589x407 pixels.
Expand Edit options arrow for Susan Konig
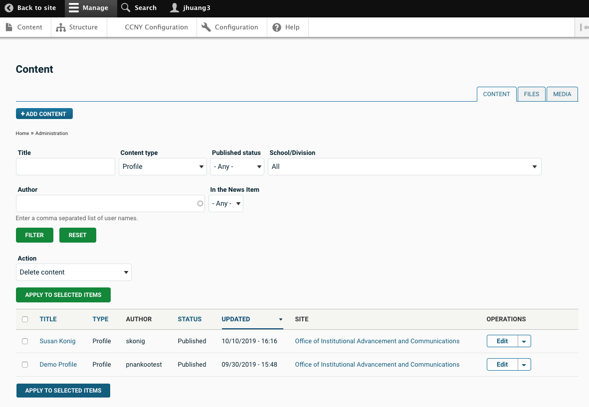524,341
